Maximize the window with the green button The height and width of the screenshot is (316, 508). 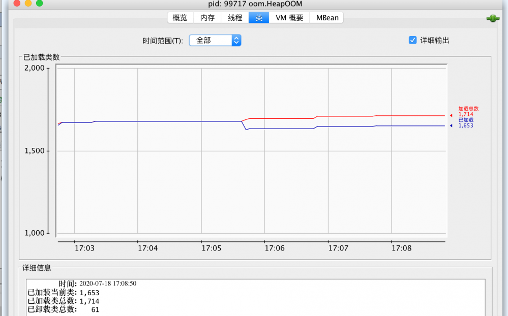[x=40, y=3]
